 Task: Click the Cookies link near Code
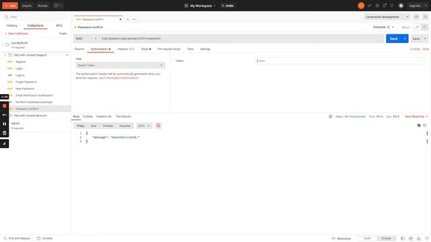(415, 49)
